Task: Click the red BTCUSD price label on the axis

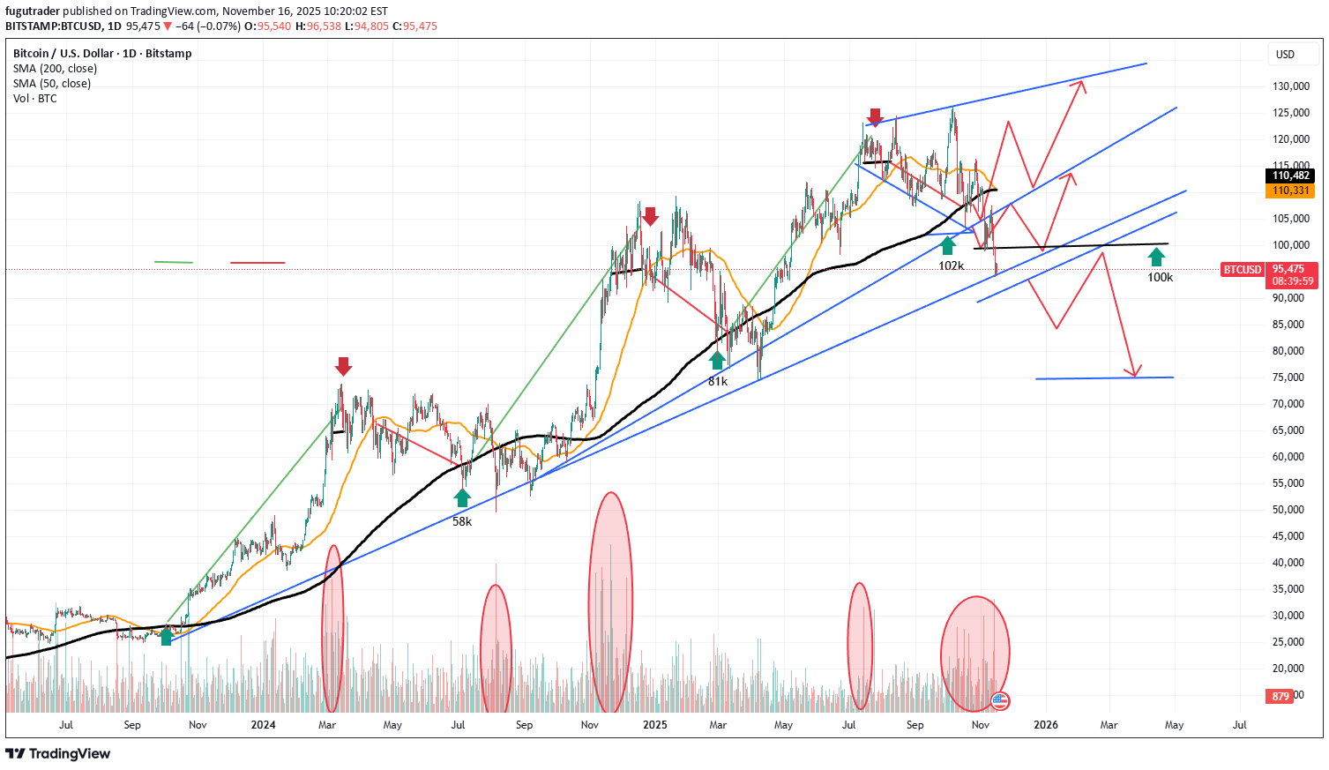Action: [x=1243, y=270]
